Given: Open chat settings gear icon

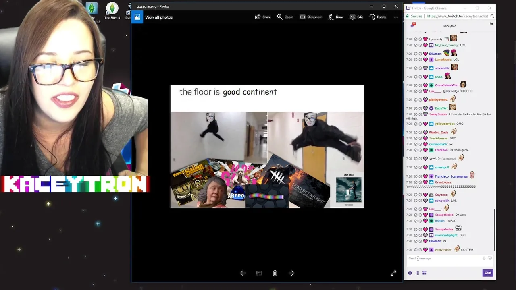Looking at the screenshot, I should pyautogui.click(x=410, y=273).
